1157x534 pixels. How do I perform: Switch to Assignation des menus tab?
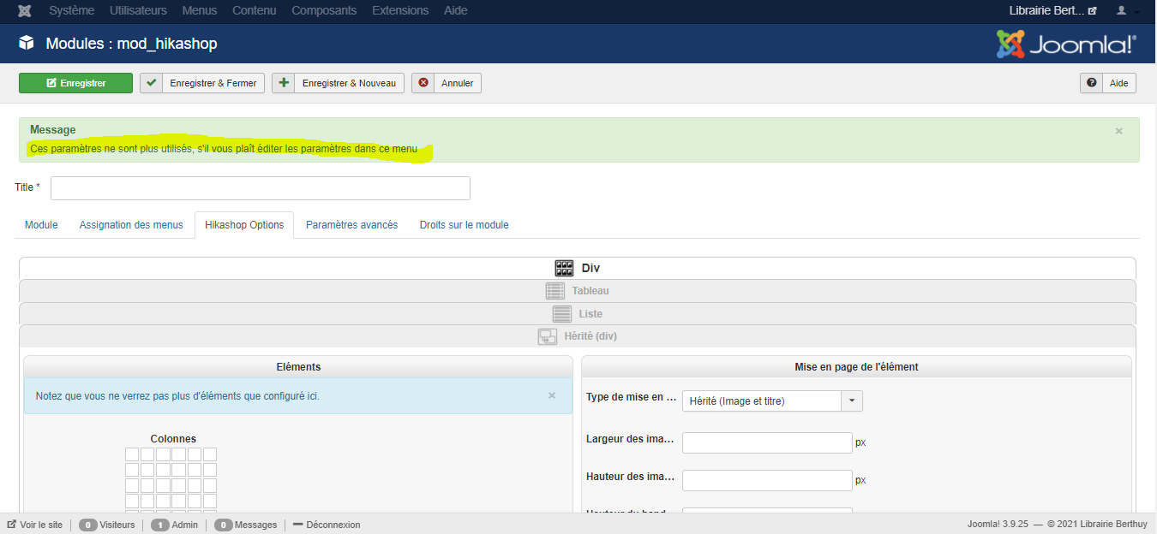[131, 225]
